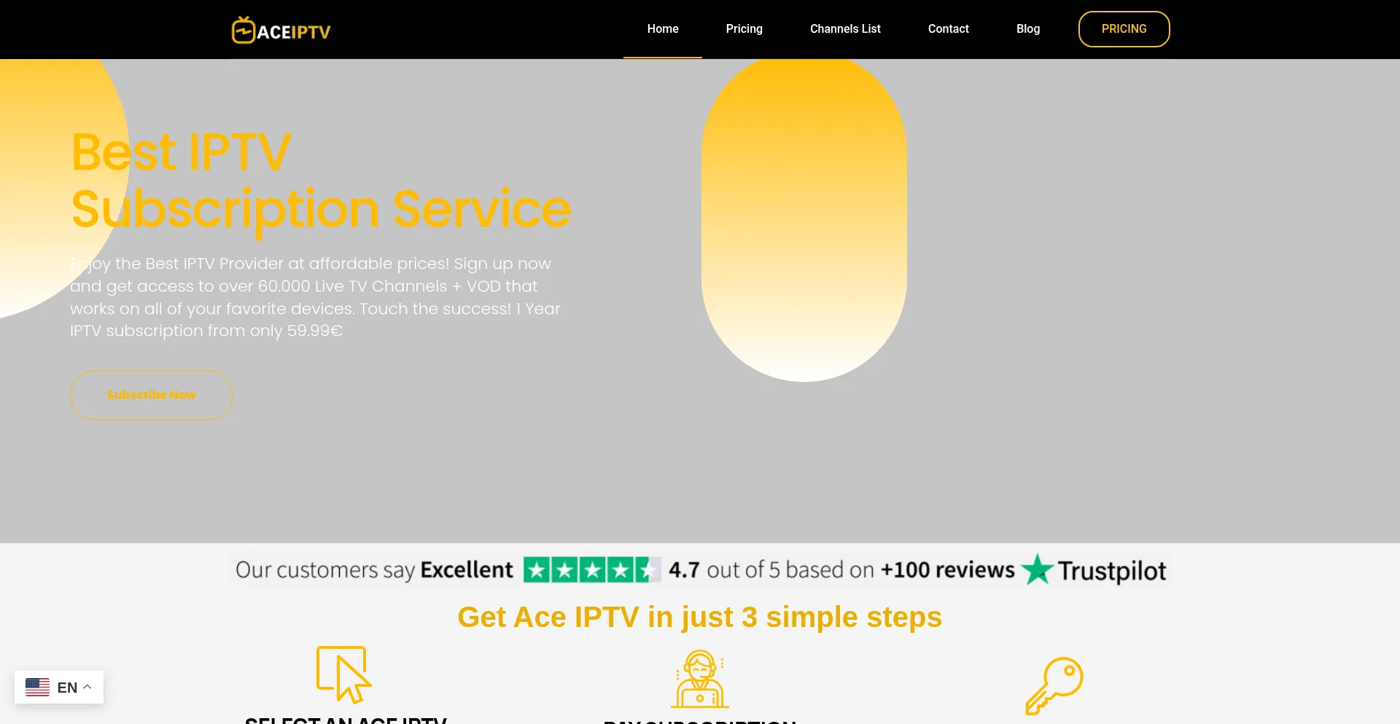
Task: Select the Home tab in the navigation
Action: coord(662,29)
